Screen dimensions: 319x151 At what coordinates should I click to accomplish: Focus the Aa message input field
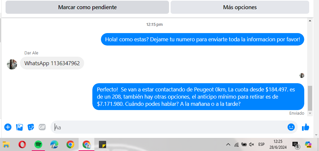pyautogui.click(x=169, y=127)
